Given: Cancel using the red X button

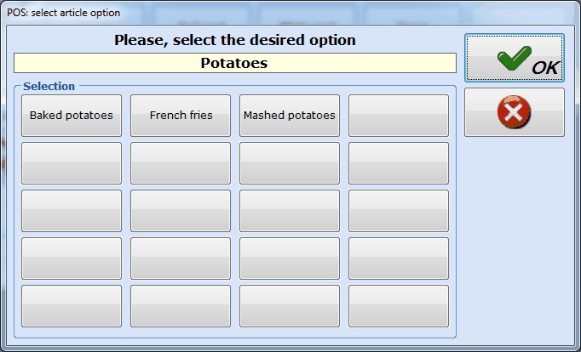Looking at the screenshot, I should (x=514, y=112).
